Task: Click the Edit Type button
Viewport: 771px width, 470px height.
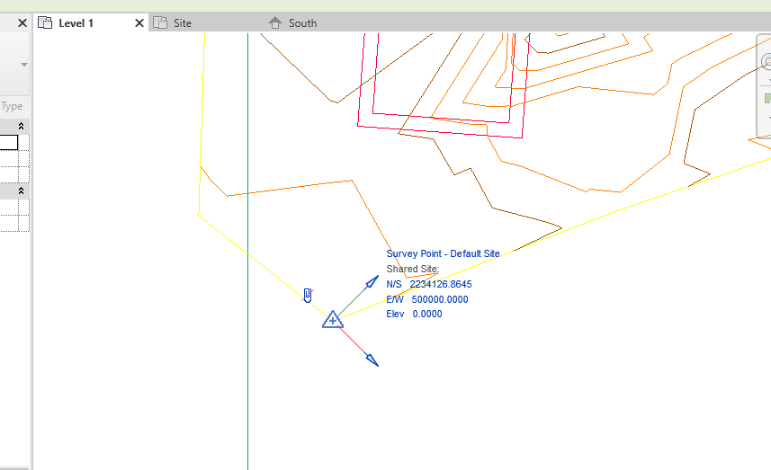Action: coord(12,106)
